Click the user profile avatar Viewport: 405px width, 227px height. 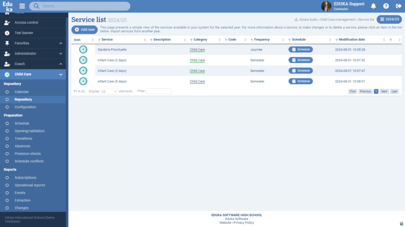[x=326, y=6]
